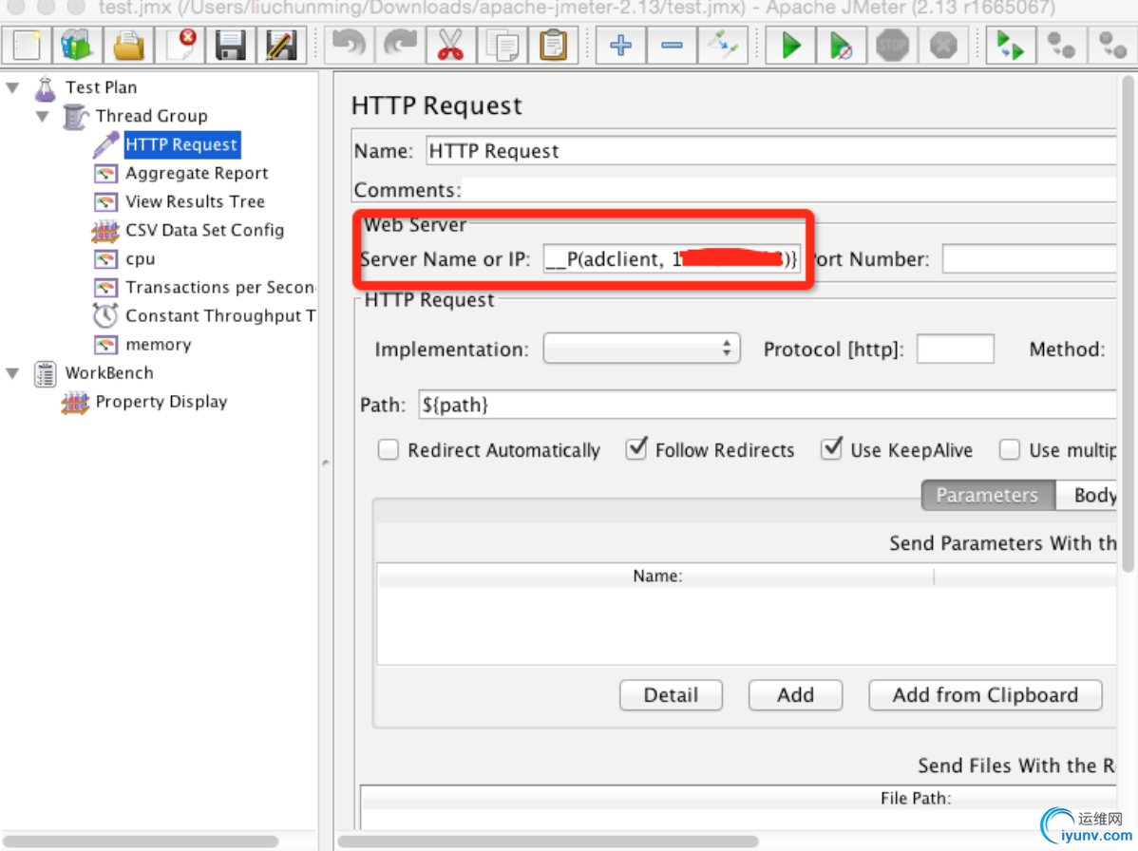Screen dimensions: 1138x851
Task: Switch to the Body Data tab
Action: (1087, 496)
